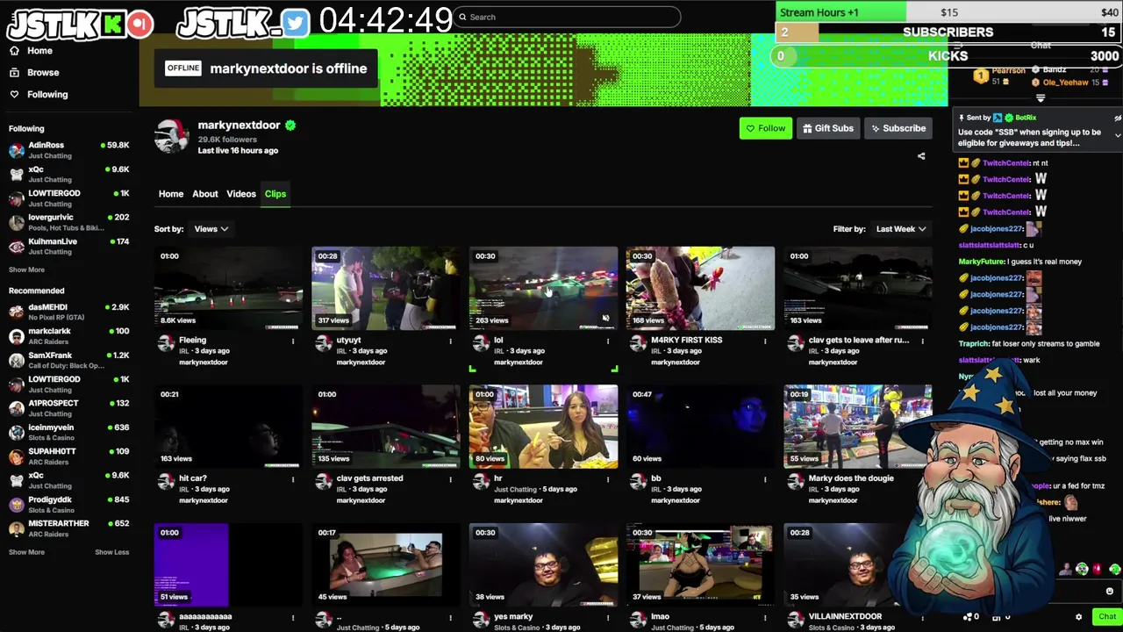The image size is (1123, 632).
Task: Click xQc avatar in the Recommended list
Action: pyautogui.click(x=17, y=480)
